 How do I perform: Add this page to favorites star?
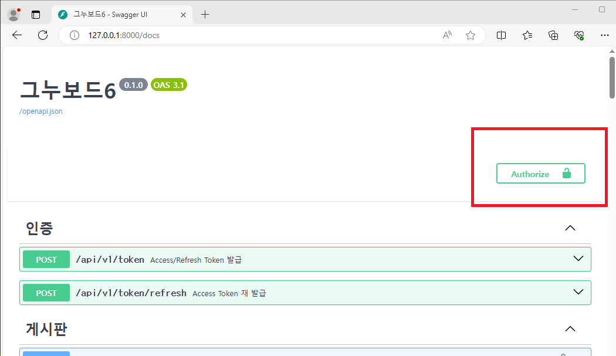tap(471, 35)
